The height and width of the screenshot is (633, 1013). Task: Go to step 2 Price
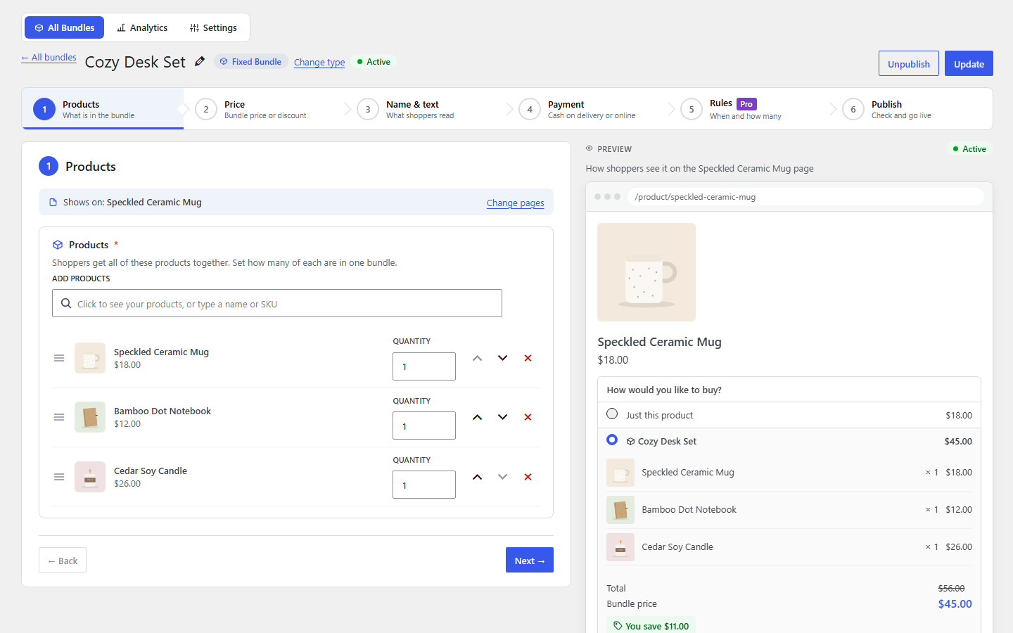click(x=265, y=109)
